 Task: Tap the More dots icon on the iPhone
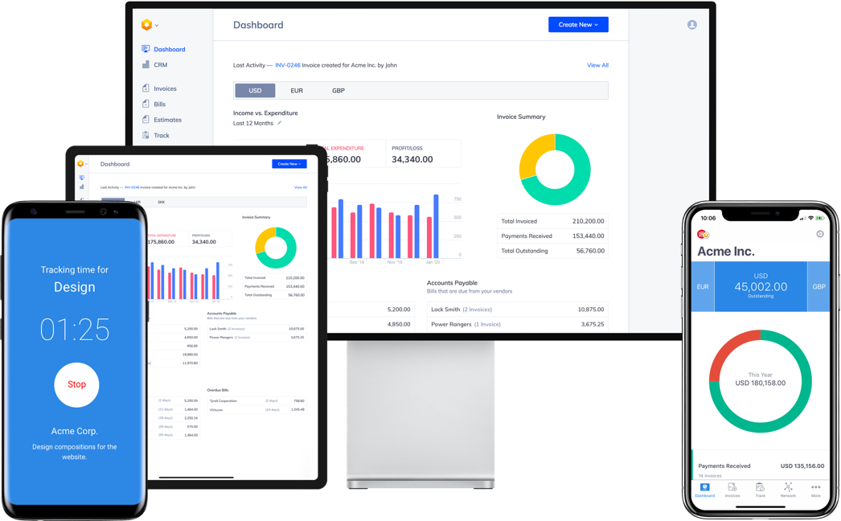815,487
